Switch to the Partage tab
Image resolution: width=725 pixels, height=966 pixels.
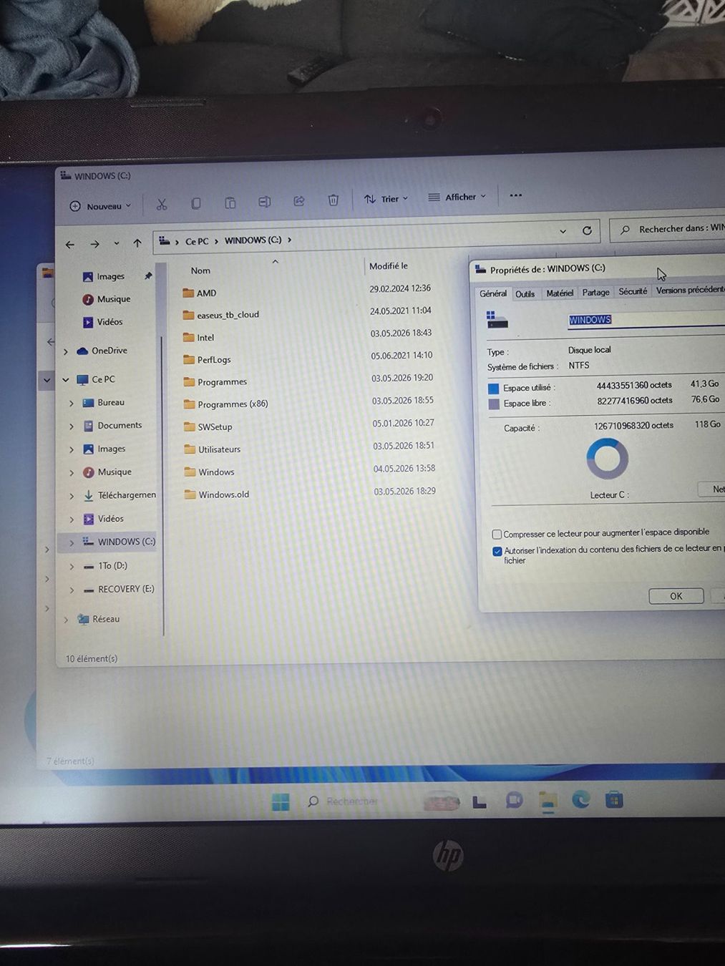[x=595, y=293]
